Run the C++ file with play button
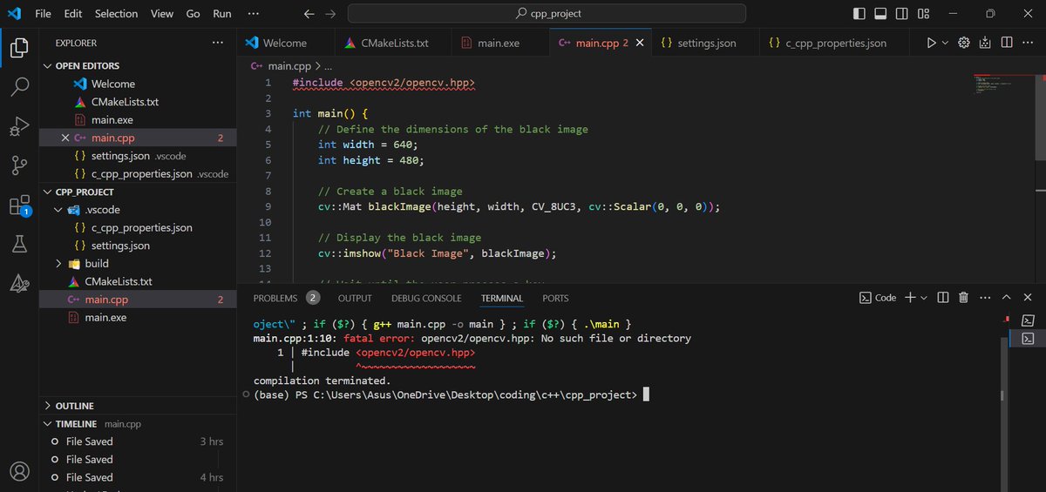1046x492 pixels. [x=931, y=42]
